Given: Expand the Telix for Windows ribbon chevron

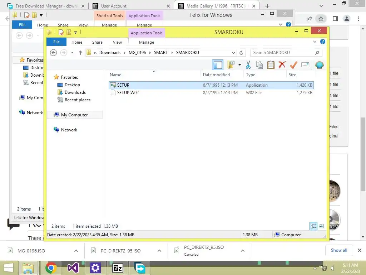Looking at the screenshot, I should [280, 24].
